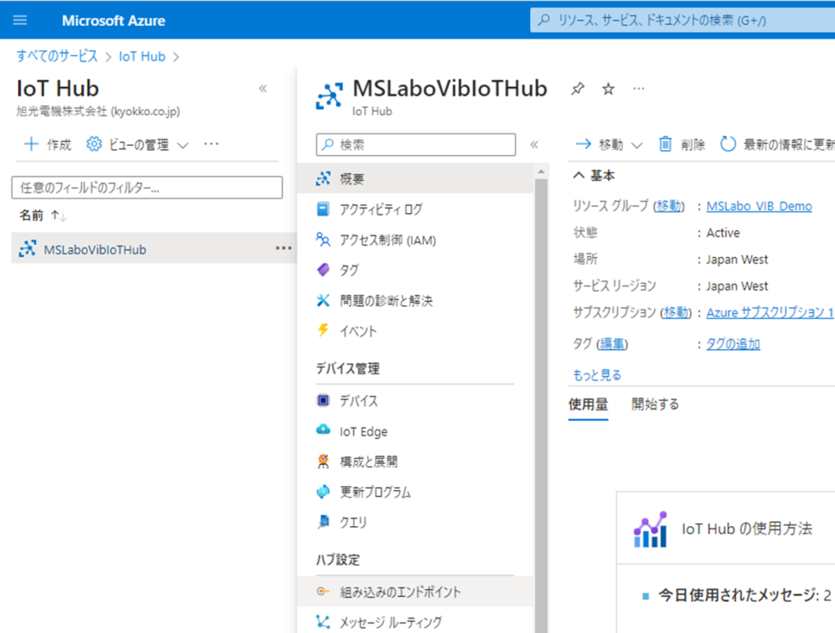The image size is (835, 633).
Task: Click the Microsoft Azure home title
Action: (113, 20)
